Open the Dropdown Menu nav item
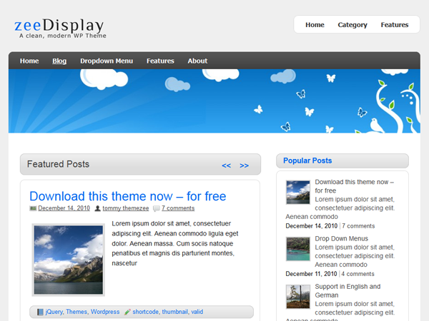 click(x=107, y=61)
